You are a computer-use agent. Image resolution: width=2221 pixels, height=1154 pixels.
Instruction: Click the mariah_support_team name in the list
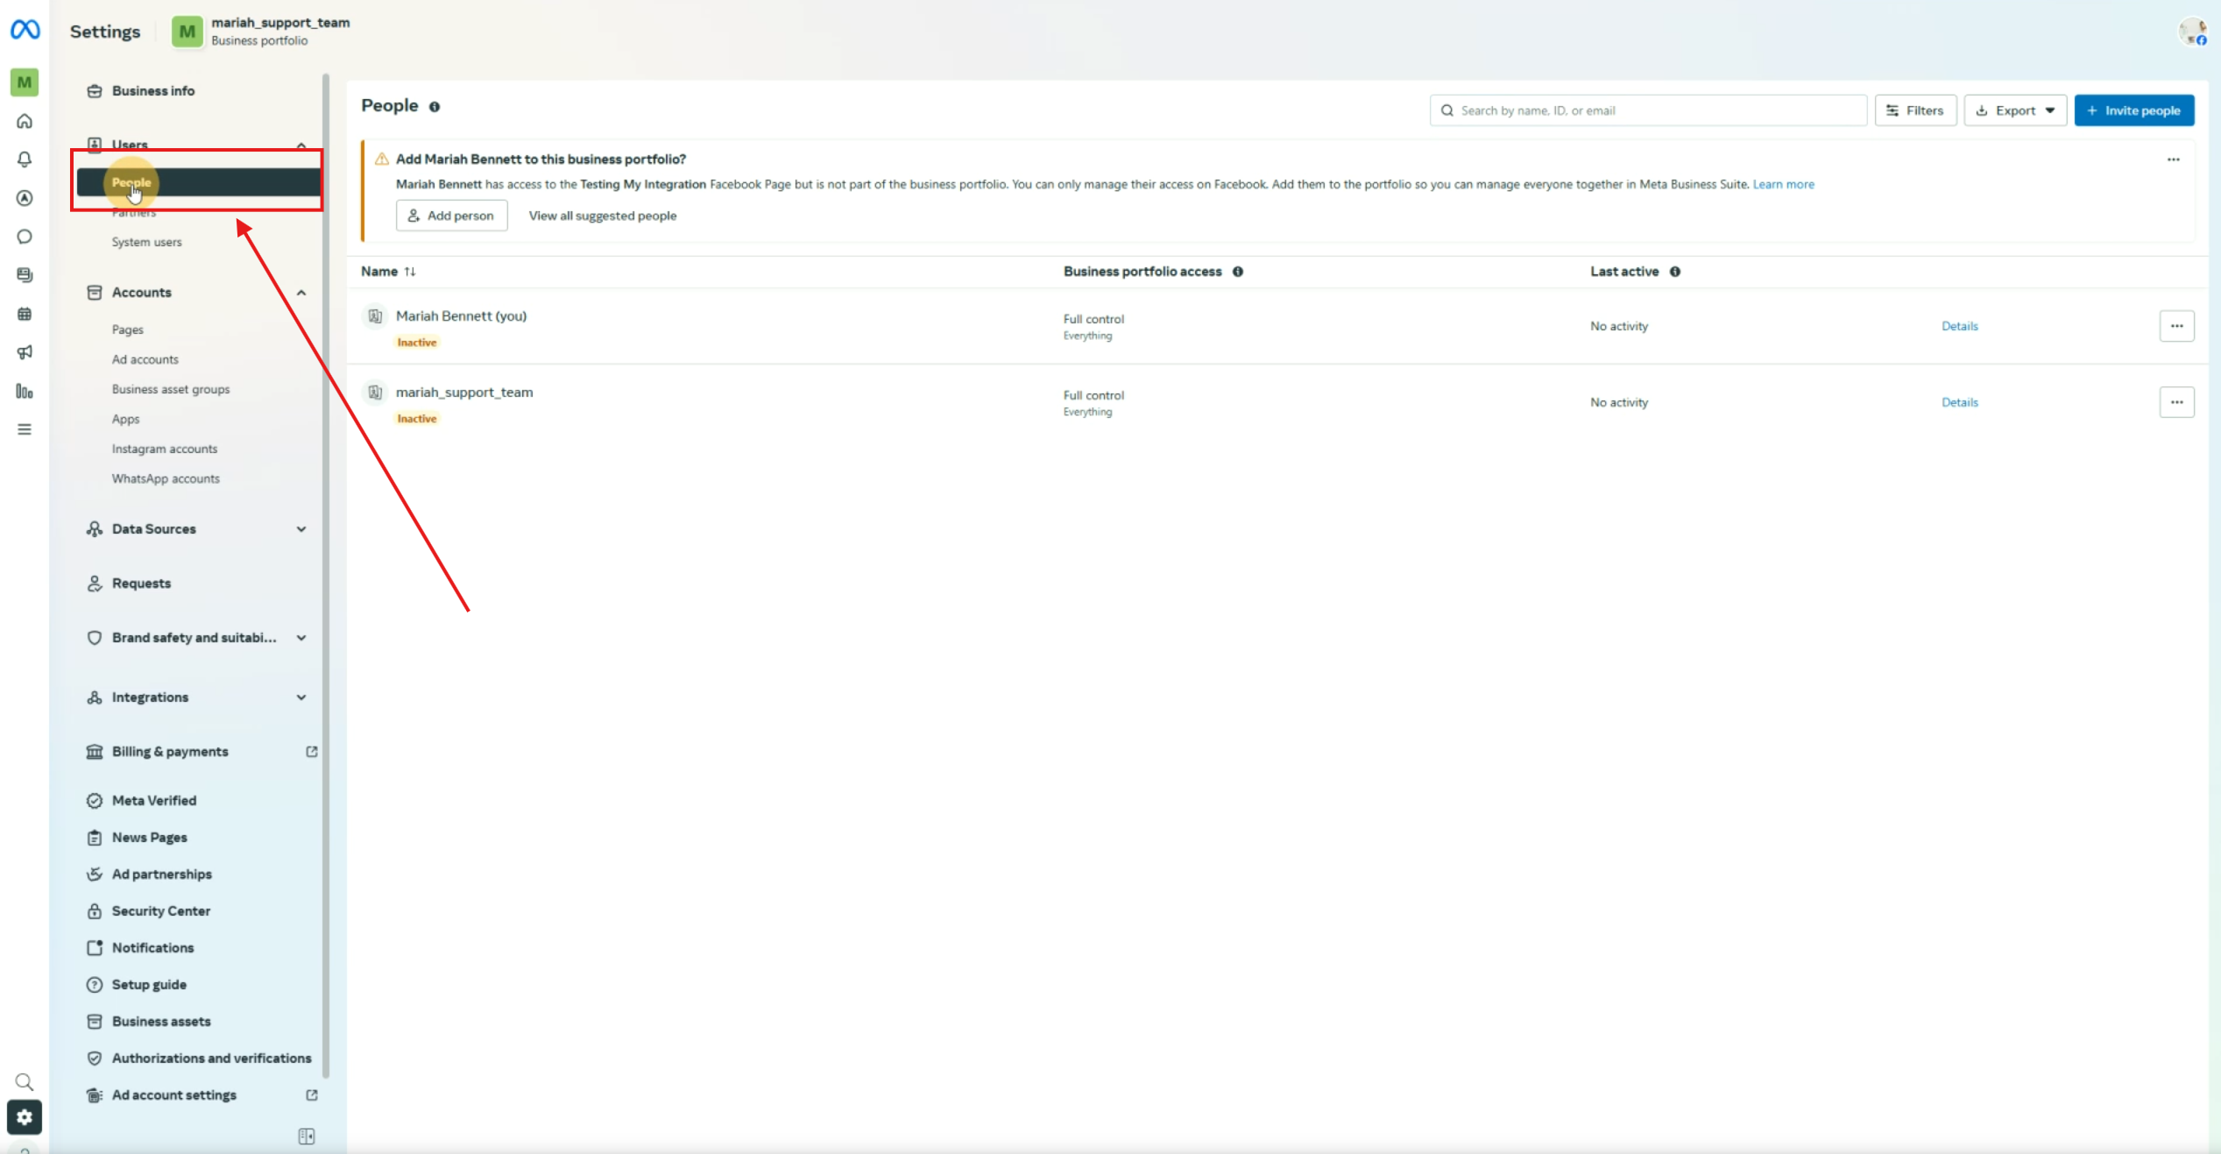click(464, 393)
